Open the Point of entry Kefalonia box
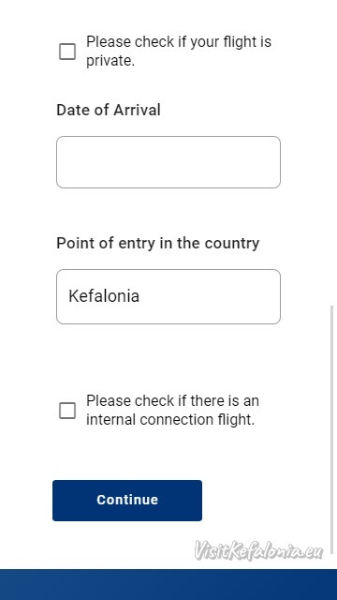The width and height of the screenshot is (337, 600). (168, 296)
